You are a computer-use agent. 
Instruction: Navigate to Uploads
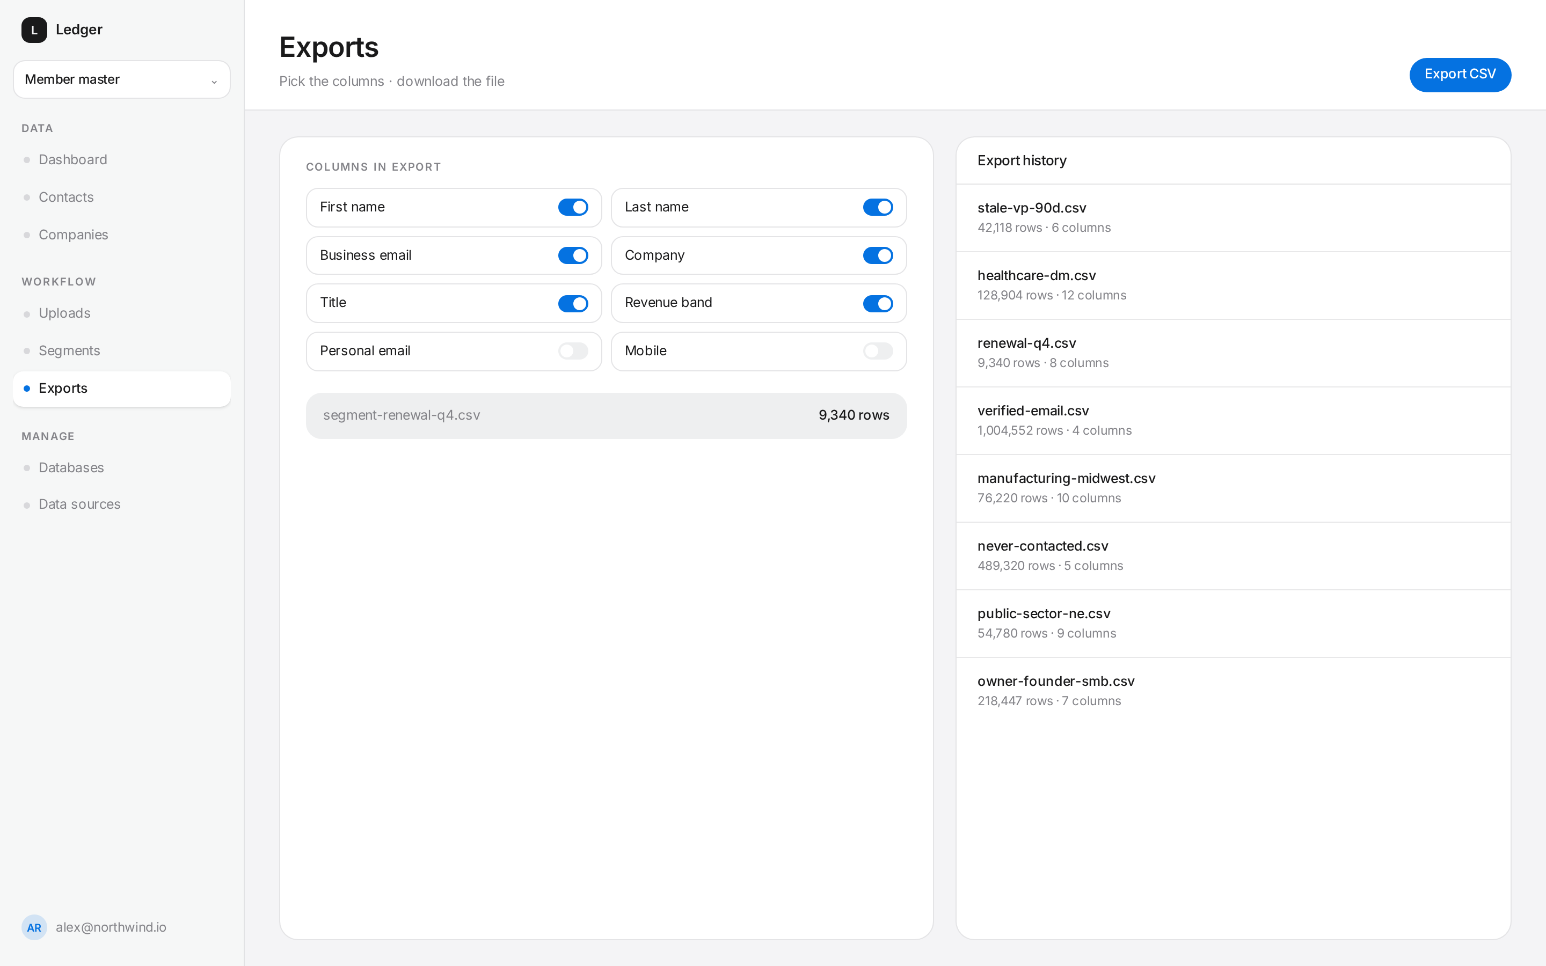[121, 314]
